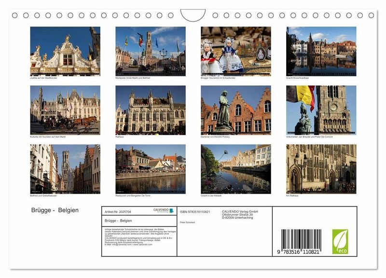Open the Hendrik Pickery monument photo
The image size is (386, 278).
pos(236,110)
